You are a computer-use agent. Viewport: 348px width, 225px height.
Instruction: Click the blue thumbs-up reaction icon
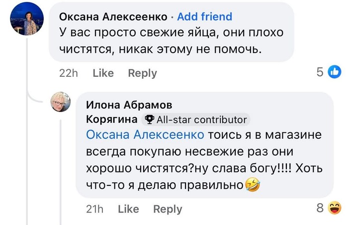335,73
